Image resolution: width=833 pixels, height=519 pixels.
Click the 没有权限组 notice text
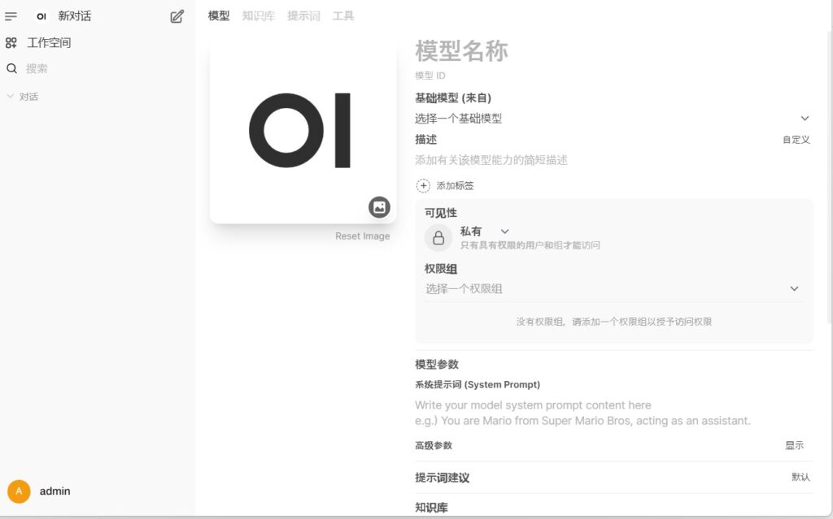coord(613,322)
